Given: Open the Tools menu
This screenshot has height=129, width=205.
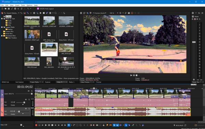Looking at the screenshot, I should point(23,5).
